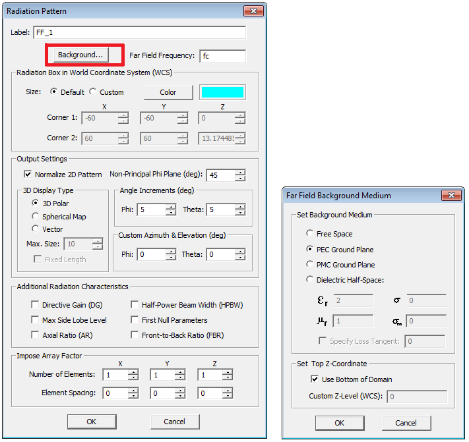The width and height of the screenshot is (469, 442).
Task: Select PMC Ground Plane option
Action: pyautogui.click(x=309, y=264)
